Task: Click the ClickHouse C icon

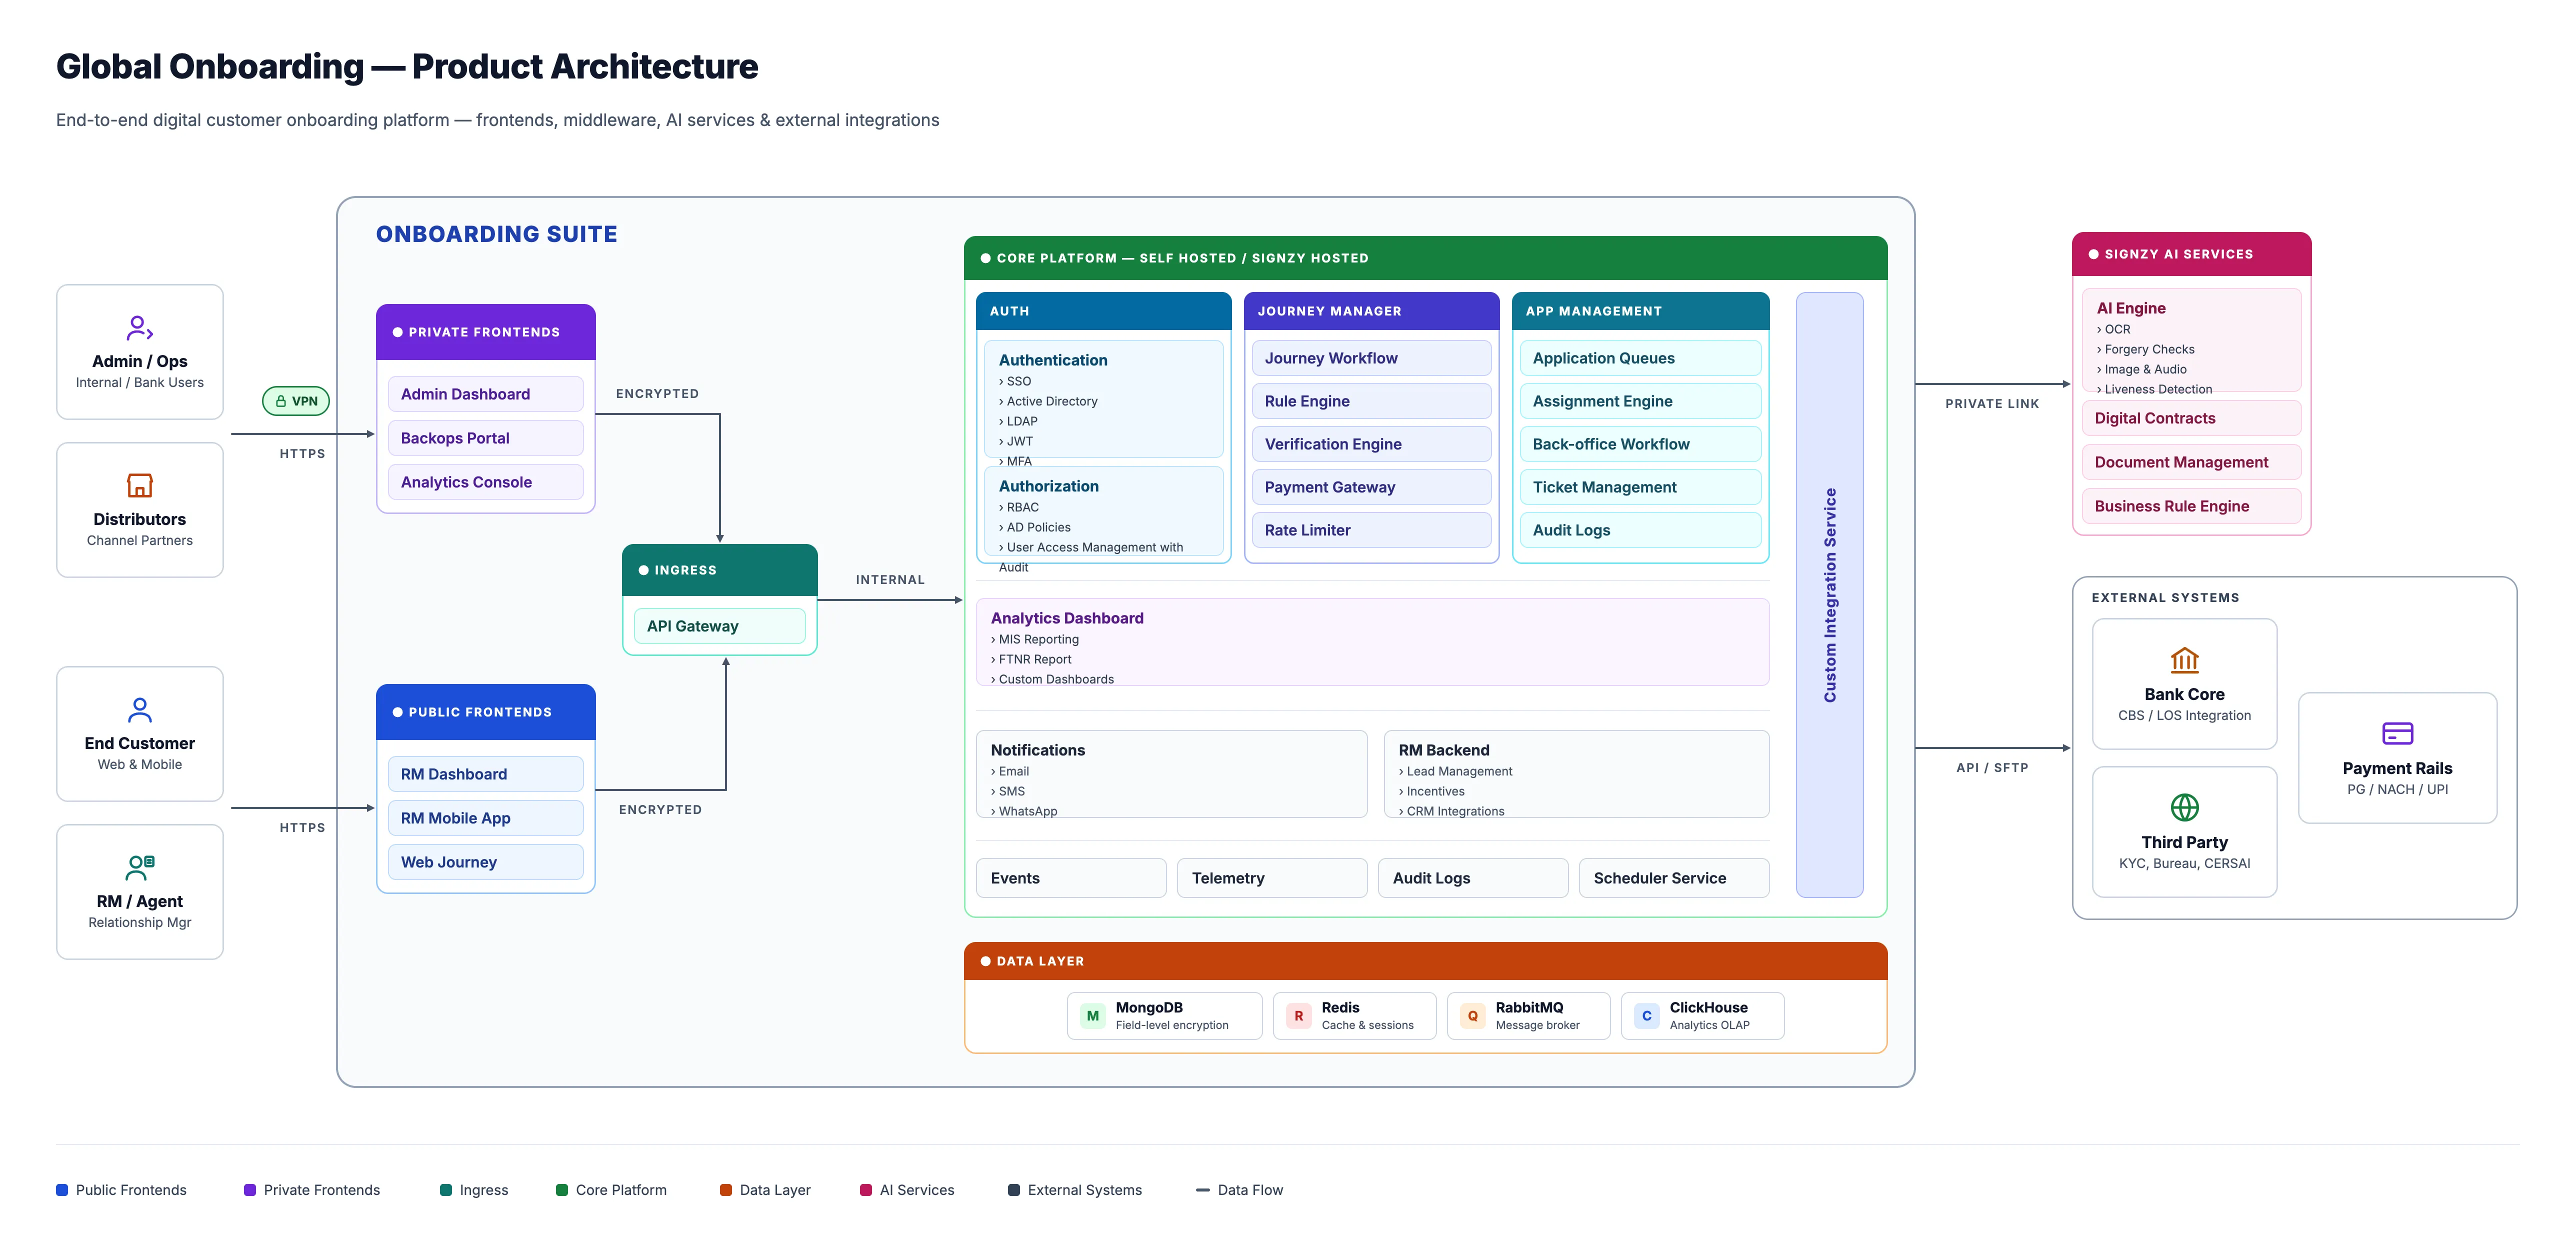Action: 1647,1016
